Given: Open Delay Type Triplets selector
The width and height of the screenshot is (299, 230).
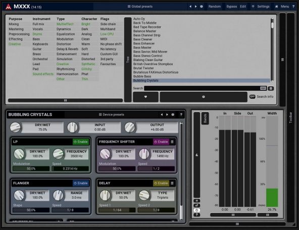Looking at the screenshot, I should click(x=163, y=195).
